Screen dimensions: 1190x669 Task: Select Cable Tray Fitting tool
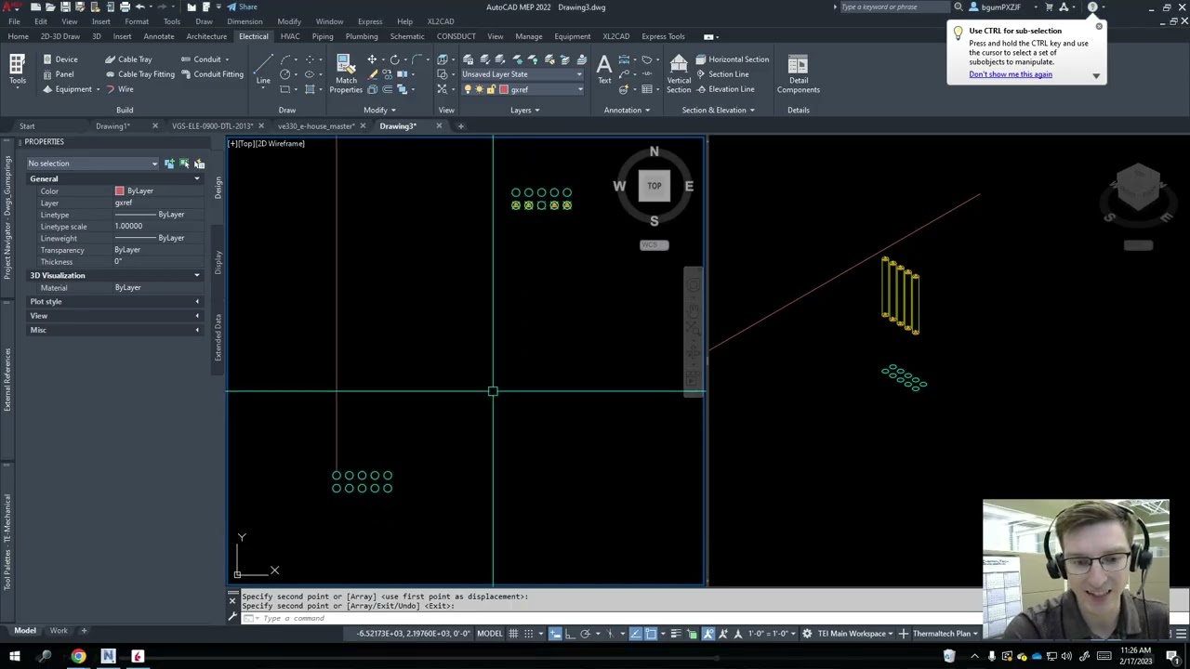tap(139, 74)
